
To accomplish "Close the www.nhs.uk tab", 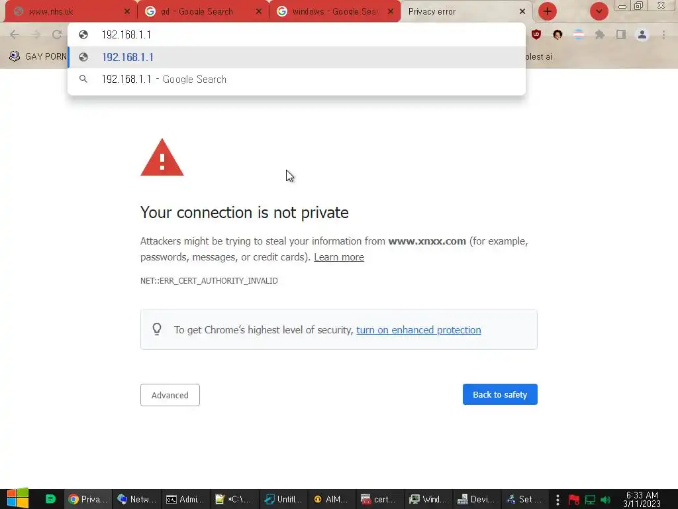I will coord(126,12).
